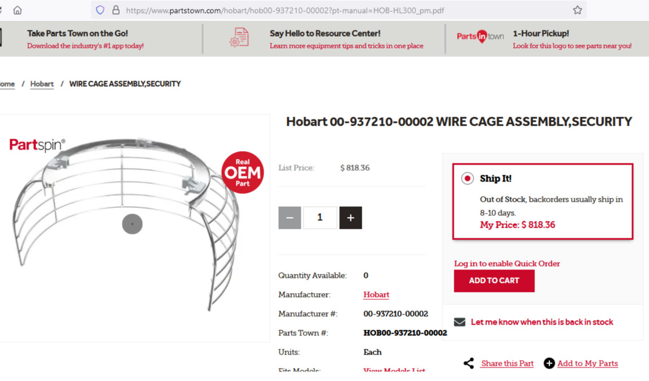Increase quantity with the plus button
Image resolution: width=649 pixels, height=381 pixels.
[350, 218]
